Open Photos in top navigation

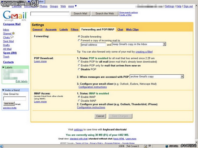43,6
